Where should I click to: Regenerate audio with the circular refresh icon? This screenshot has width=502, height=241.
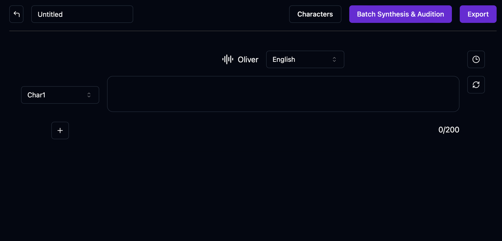coord(476,85)
